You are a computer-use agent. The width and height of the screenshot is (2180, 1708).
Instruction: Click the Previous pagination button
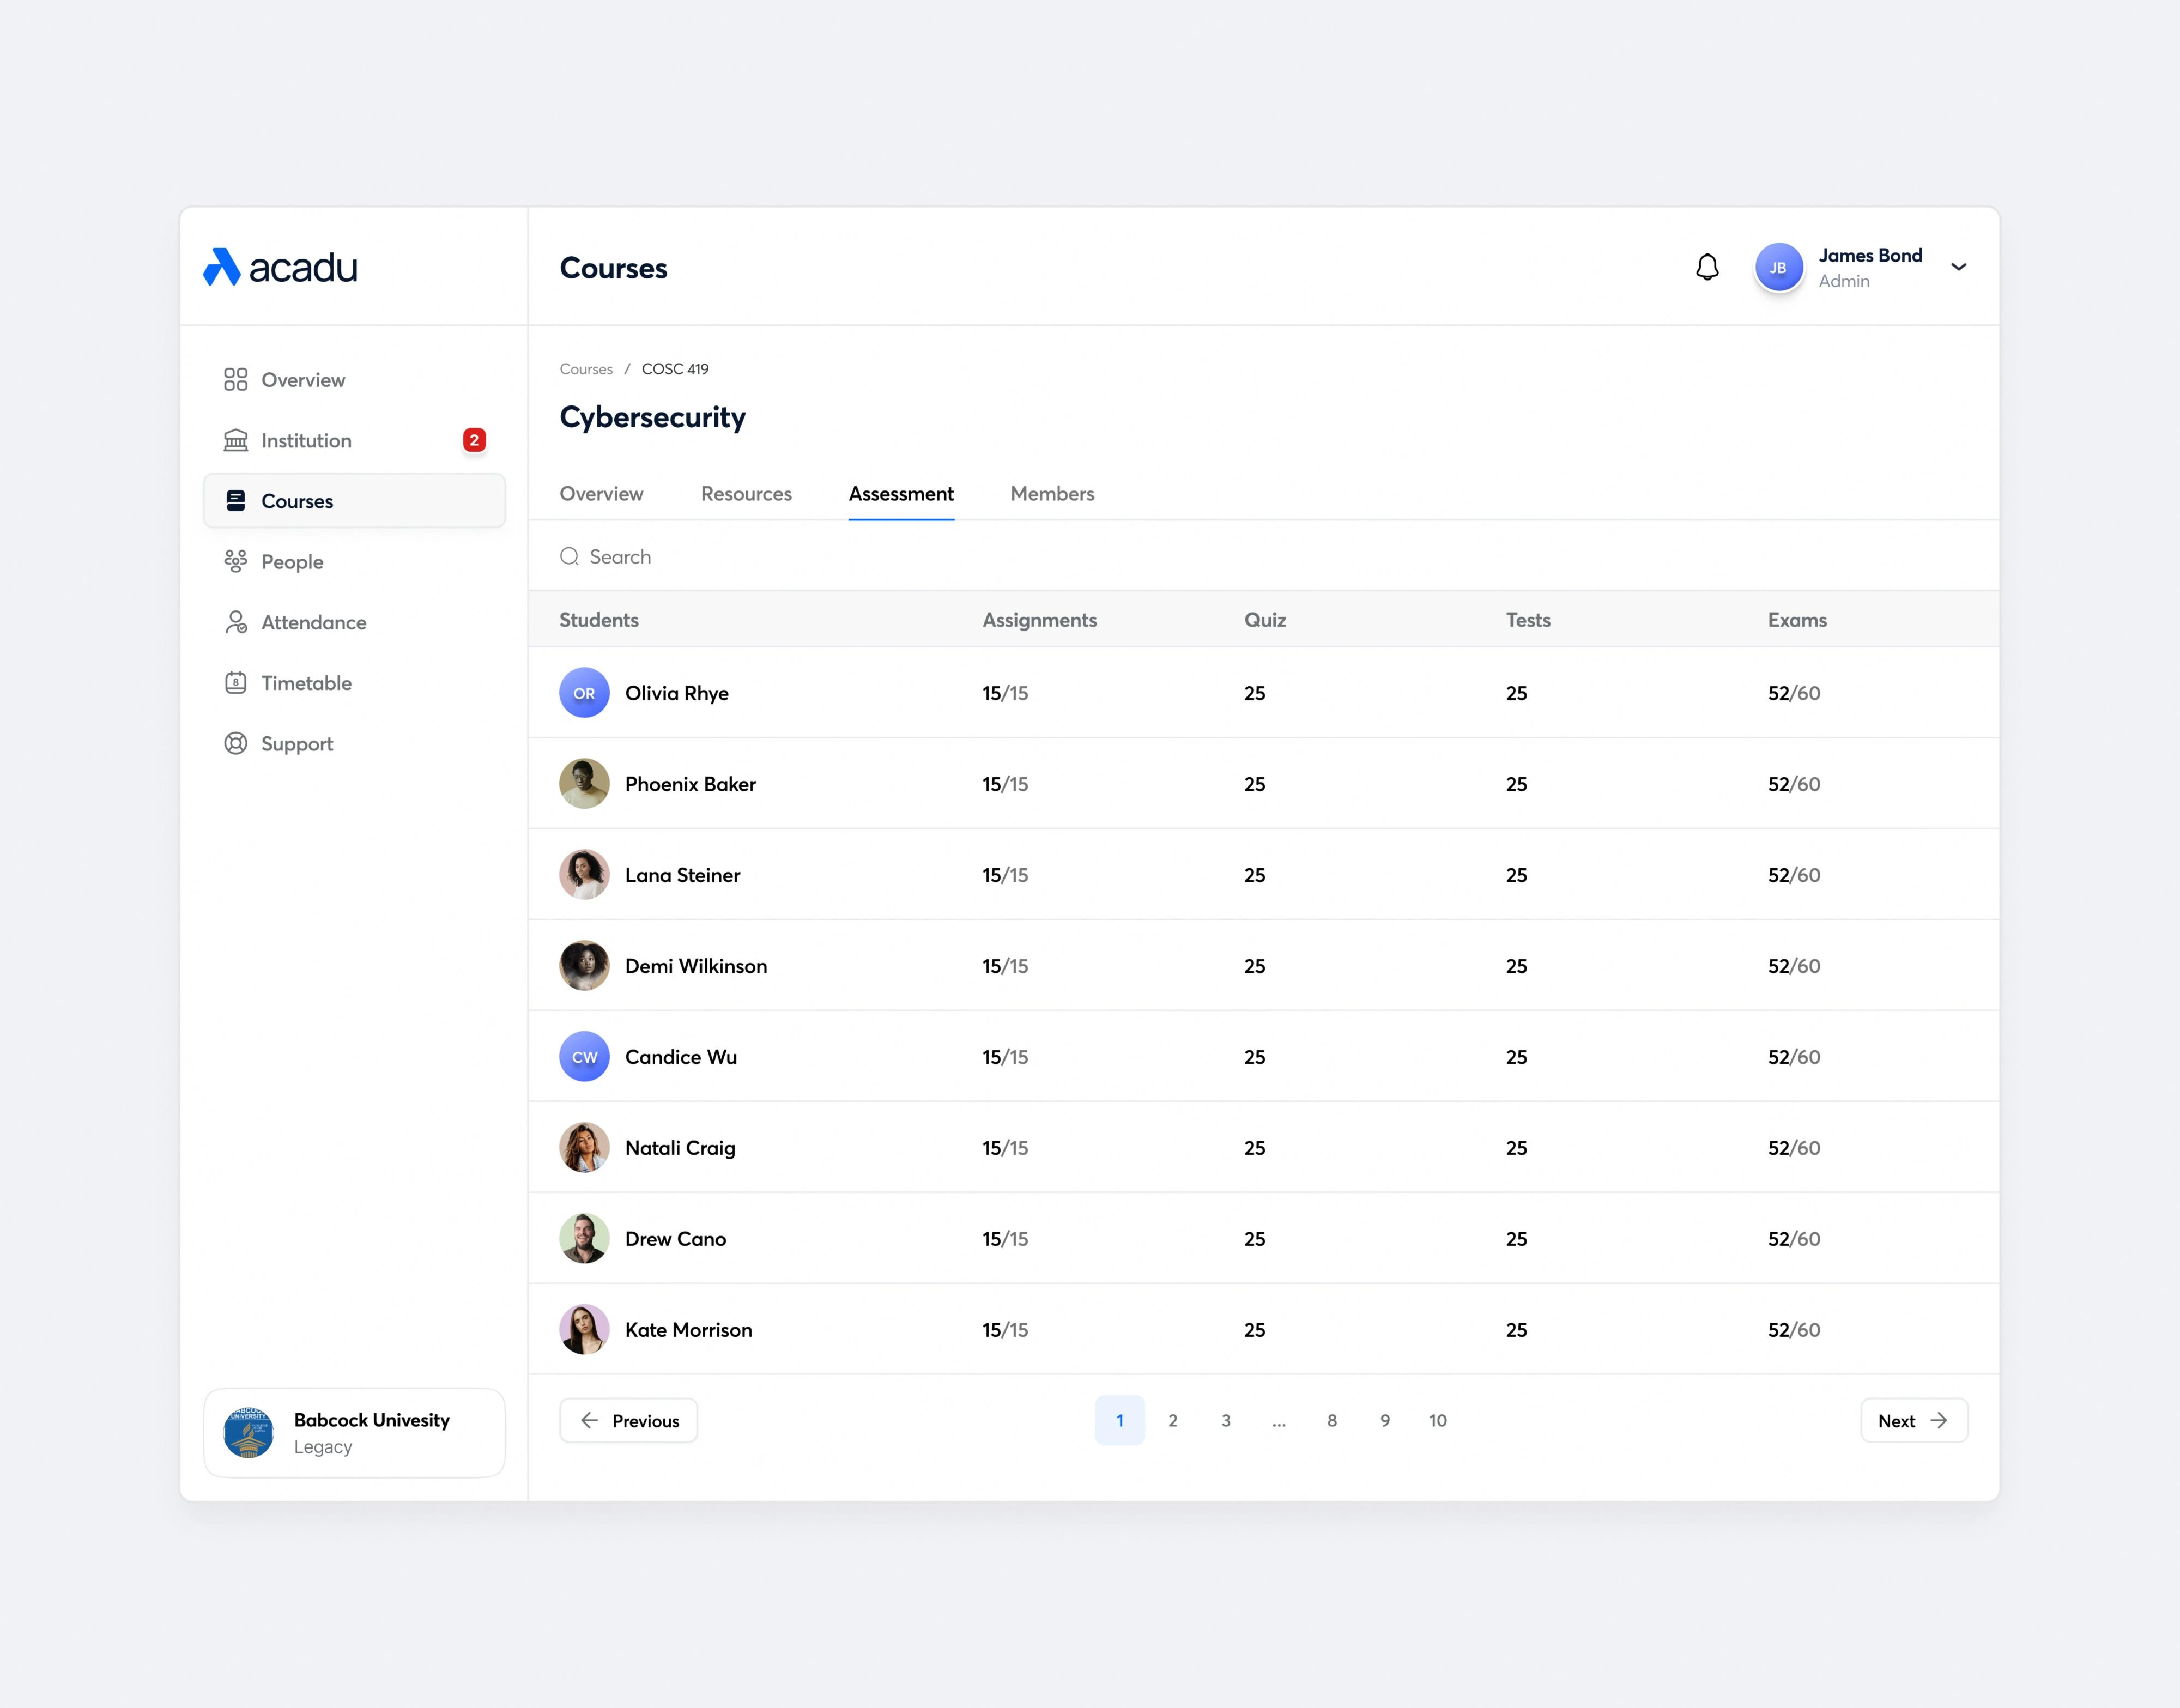pos(628,1420)
